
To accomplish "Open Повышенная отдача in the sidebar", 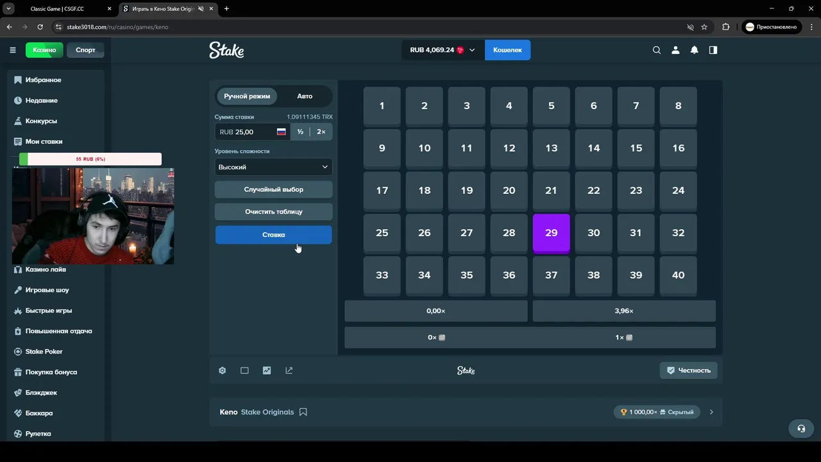I will 59,331.
